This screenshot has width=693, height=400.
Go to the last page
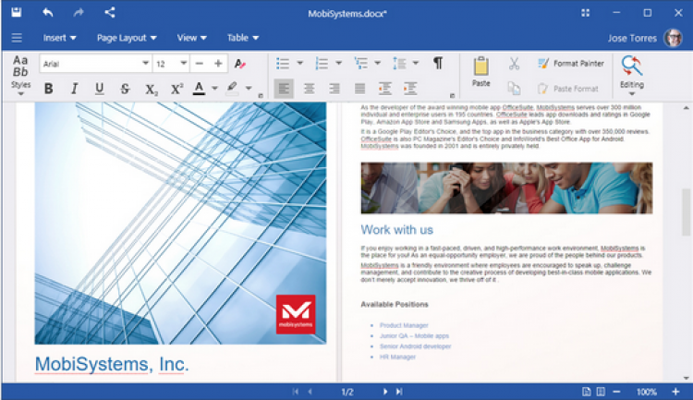tap(399, 392)
